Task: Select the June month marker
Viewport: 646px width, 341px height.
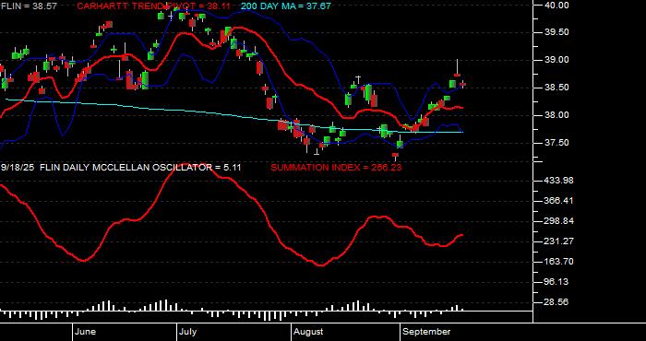Action: click(85, 332)
